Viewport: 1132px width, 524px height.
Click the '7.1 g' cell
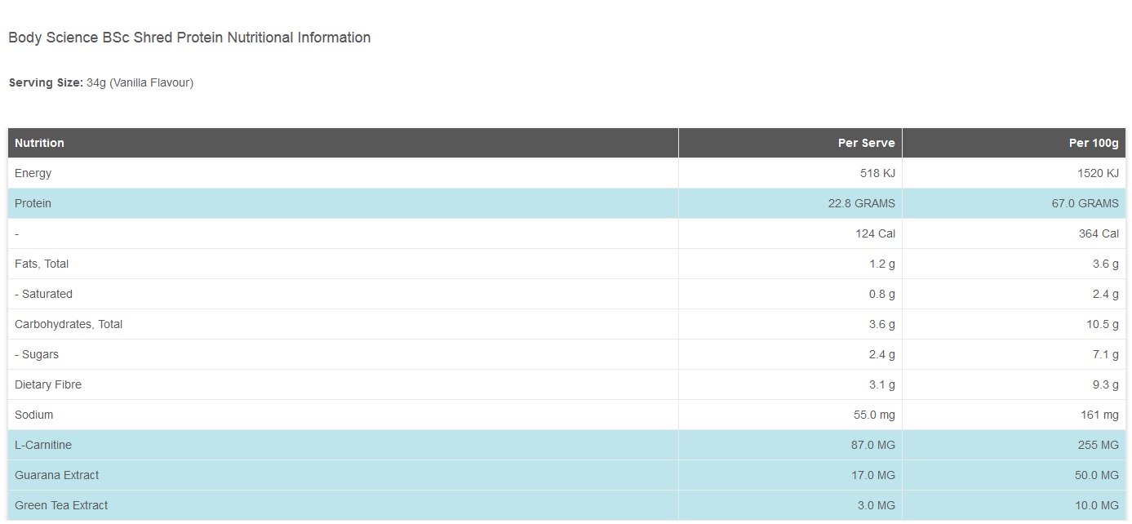1014,354
